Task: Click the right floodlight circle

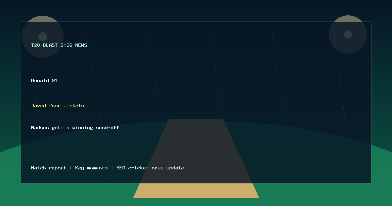Action: click(x=348, y=34)
